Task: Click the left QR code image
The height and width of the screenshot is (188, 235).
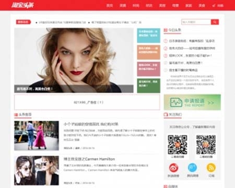Action: 178,145
